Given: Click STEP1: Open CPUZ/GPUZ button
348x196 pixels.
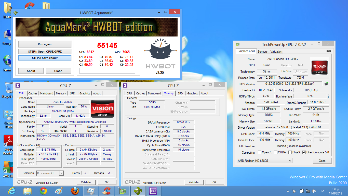Looking at the screenshot, I should [x=45, y=52].
